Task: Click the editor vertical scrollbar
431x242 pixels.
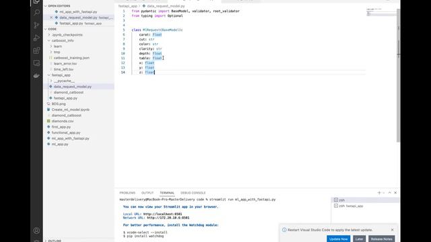Action: tap(398, 75)
